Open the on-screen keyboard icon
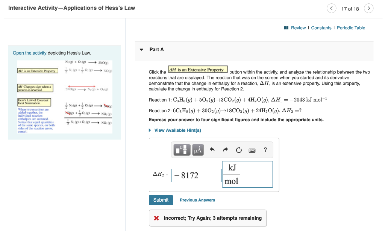Screen dimensions: 385x231 pos(252,149)
